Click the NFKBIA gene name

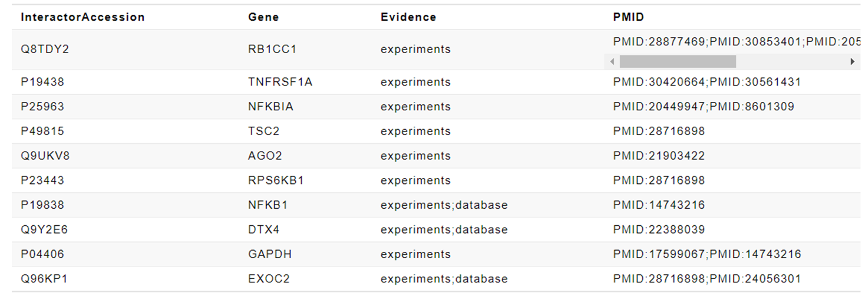point(271,107)
